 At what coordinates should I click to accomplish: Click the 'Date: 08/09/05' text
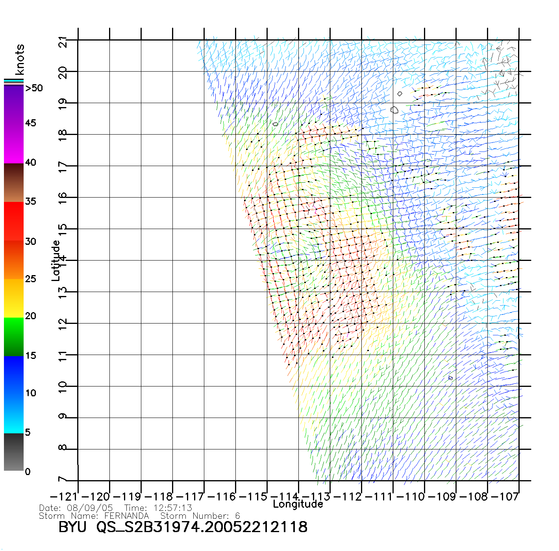click(x=76, y=508)
